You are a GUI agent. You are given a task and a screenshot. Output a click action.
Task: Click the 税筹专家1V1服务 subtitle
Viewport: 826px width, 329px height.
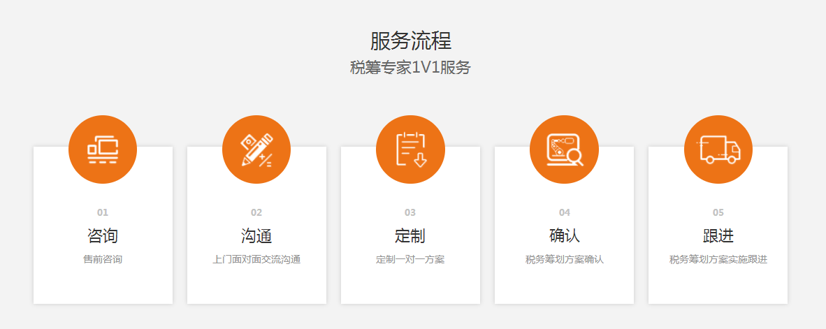pyautogui.click(x=411, y=68)
